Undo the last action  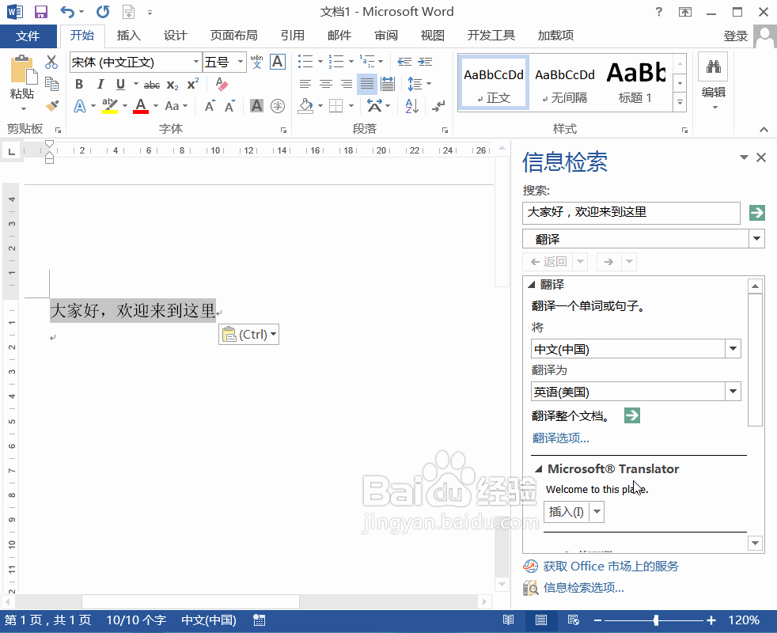pyautogui.click(x=67, y=12)
